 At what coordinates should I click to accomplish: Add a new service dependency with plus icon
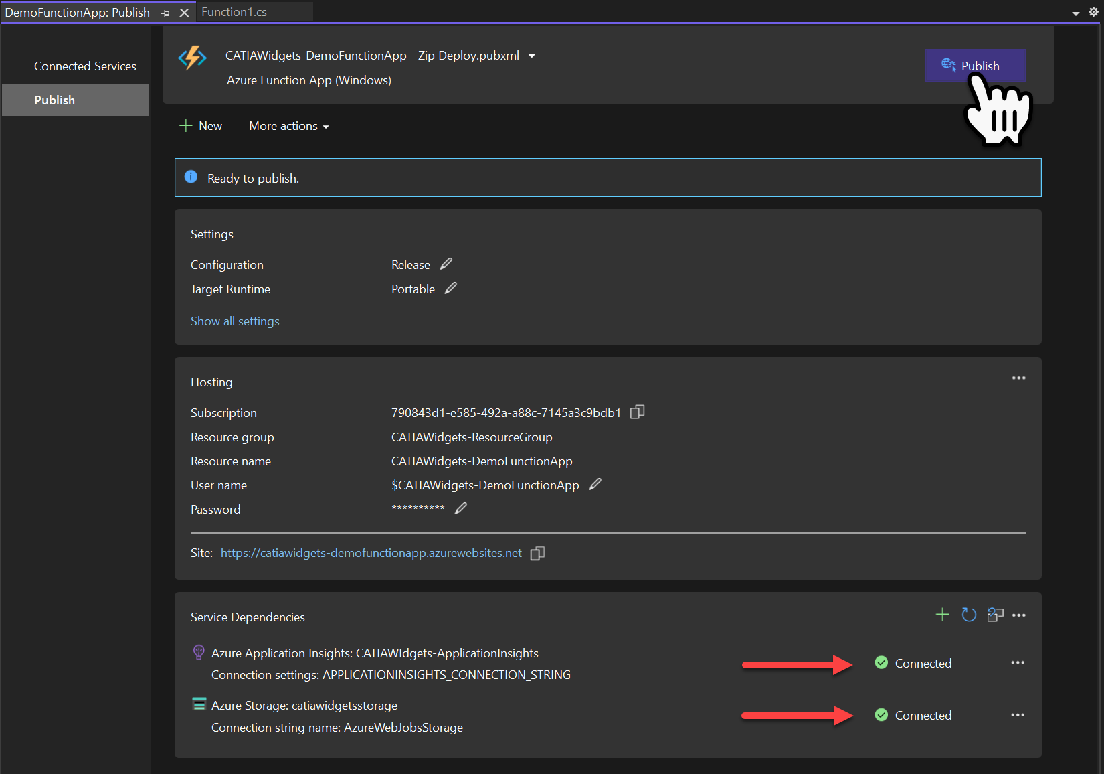coord(942,614)
